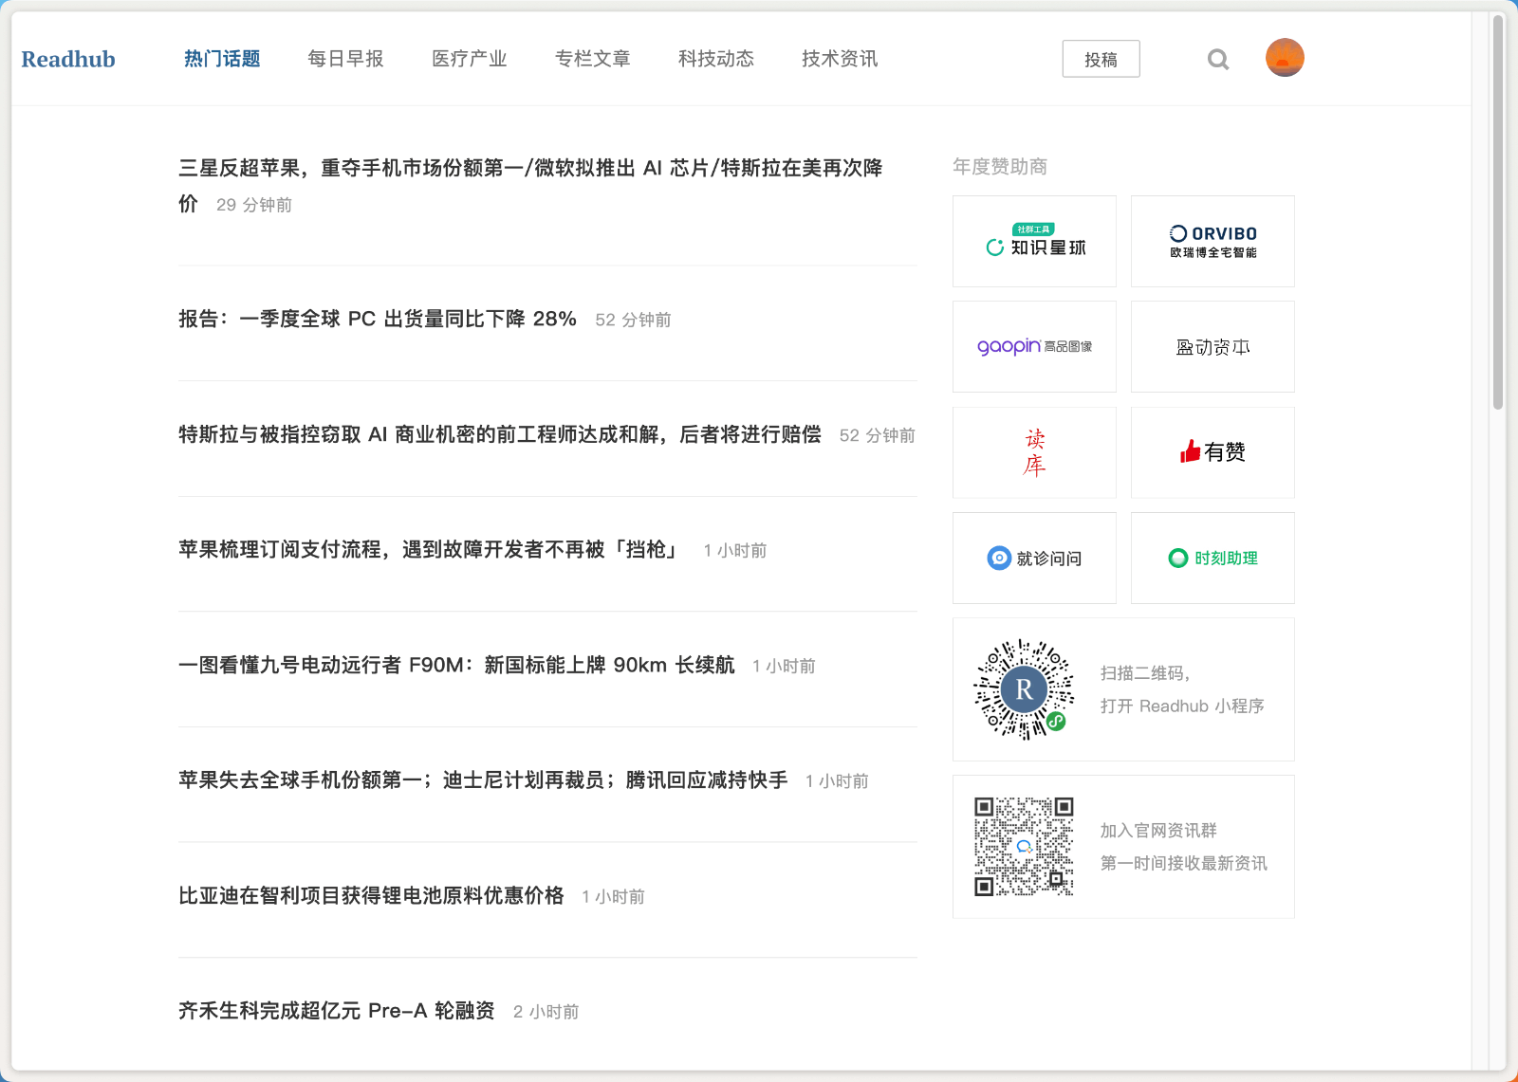Click the 知识星球 sponsor logo
Screen dimensions: 1518x1082
click(x=1033, y=241)
